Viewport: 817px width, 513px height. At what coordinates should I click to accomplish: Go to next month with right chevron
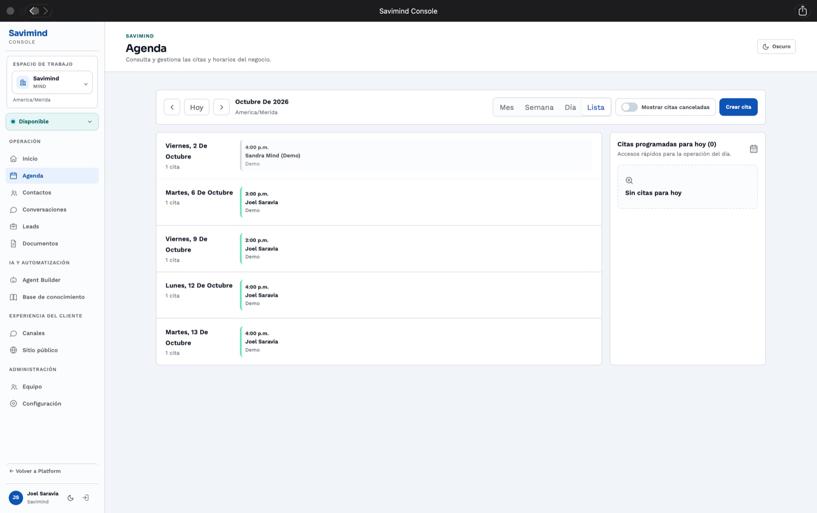221,107
